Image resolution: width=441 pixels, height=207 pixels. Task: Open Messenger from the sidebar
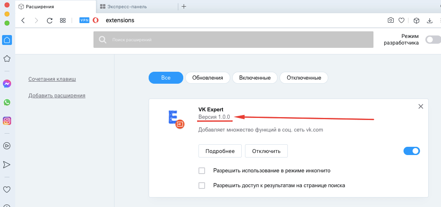[7, 84]
